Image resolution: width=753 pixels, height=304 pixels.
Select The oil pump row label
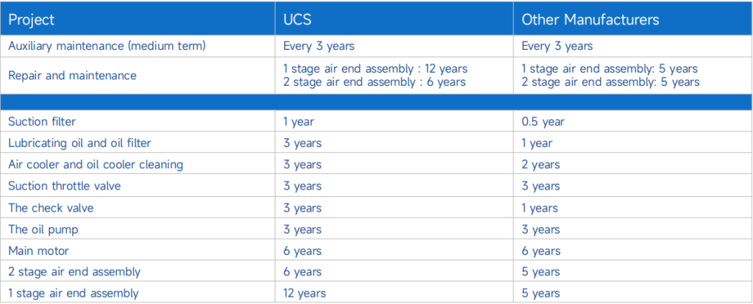[43, 229]
